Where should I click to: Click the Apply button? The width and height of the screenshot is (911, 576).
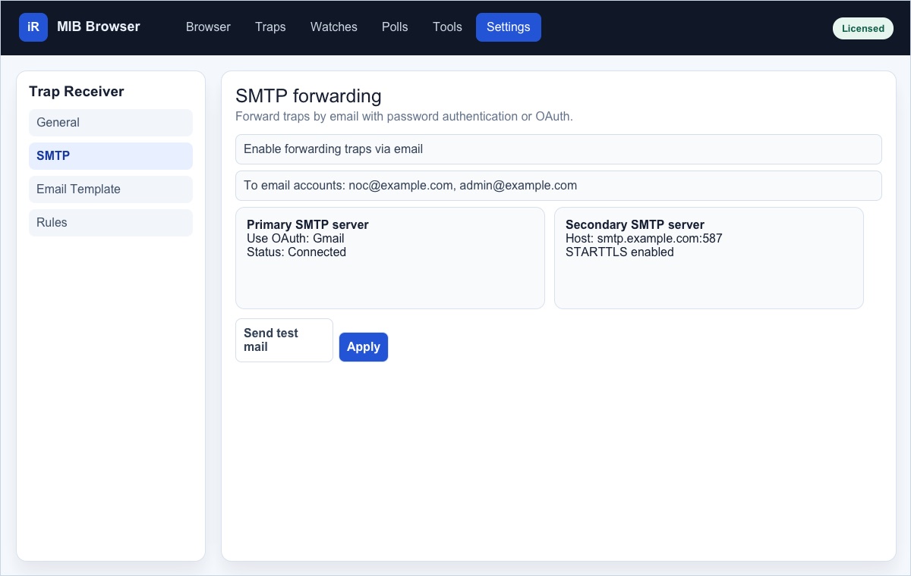[x=364, y=347]
